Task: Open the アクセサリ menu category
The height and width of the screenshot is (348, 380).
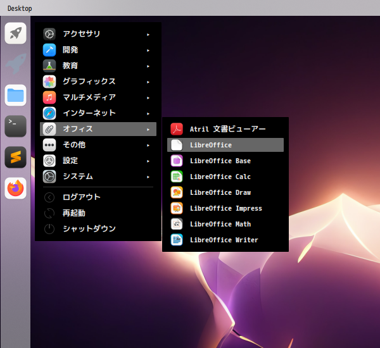Action: (x=98, y=34)
